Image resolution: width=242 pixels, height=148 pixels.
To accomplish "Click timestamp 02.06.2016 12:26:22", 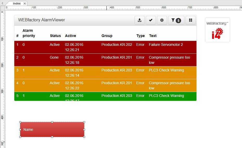I will point(74,85).
